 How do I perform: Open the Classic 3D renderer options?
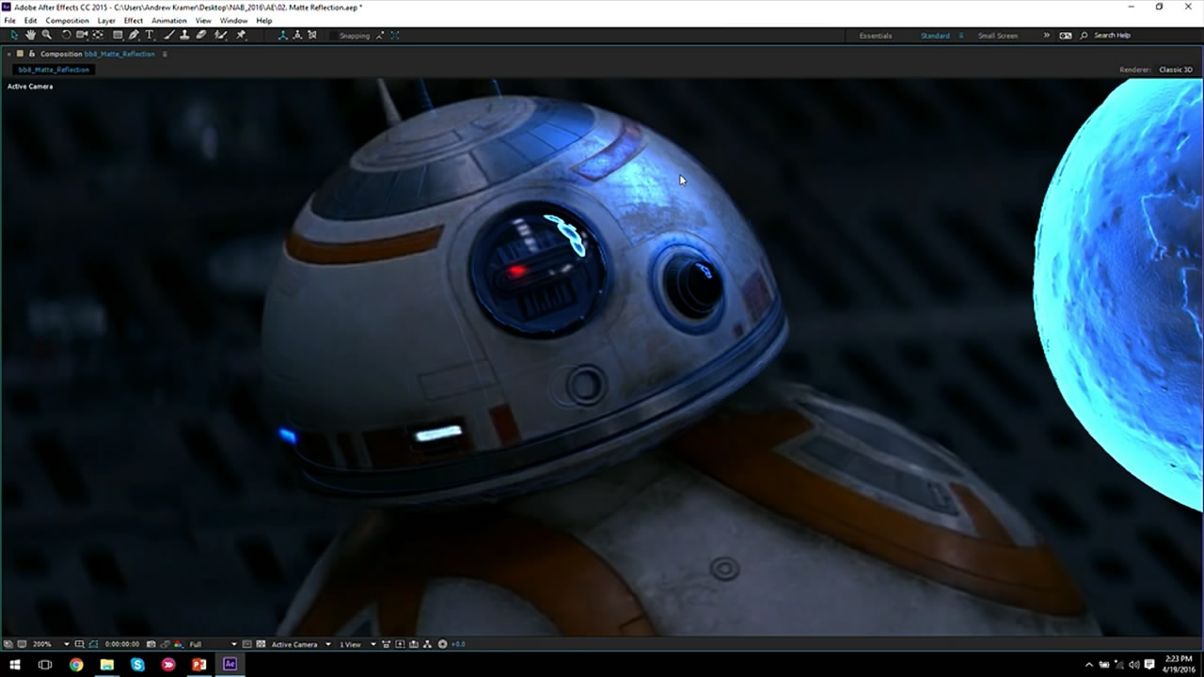click(x=1176, y=70)
